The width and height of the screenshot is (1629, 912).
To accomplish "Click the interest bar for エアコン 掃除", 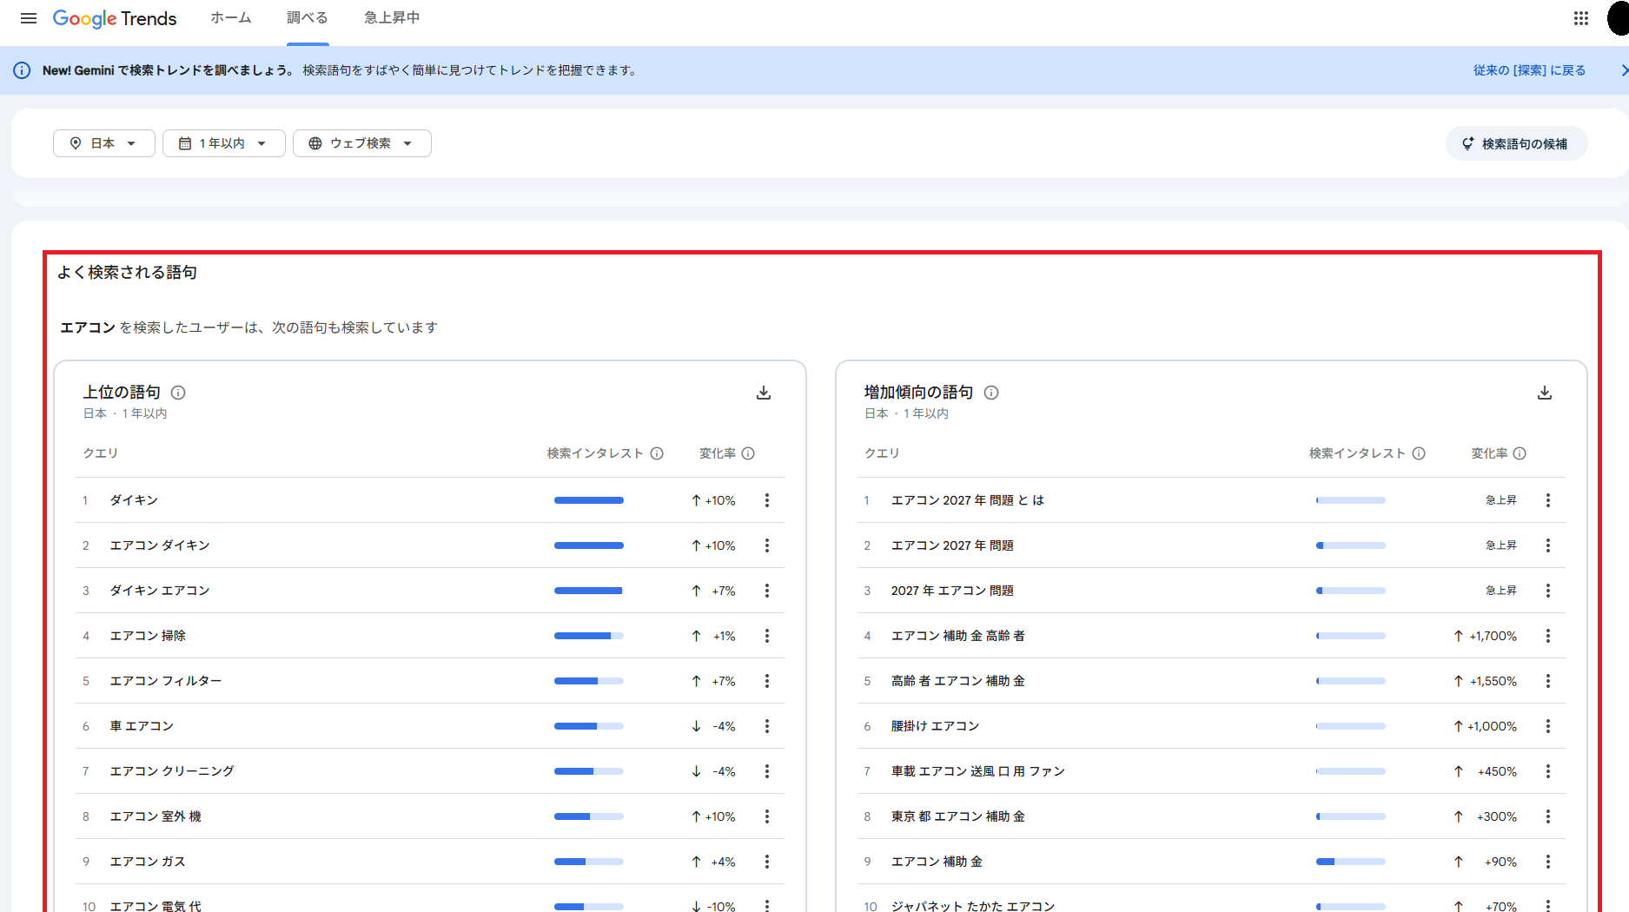I will 589,636.
